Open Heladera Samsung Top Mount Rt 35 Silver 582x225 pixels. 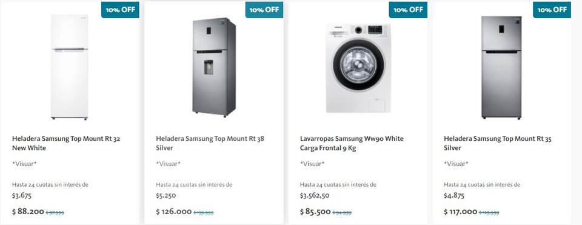point(498,143)
